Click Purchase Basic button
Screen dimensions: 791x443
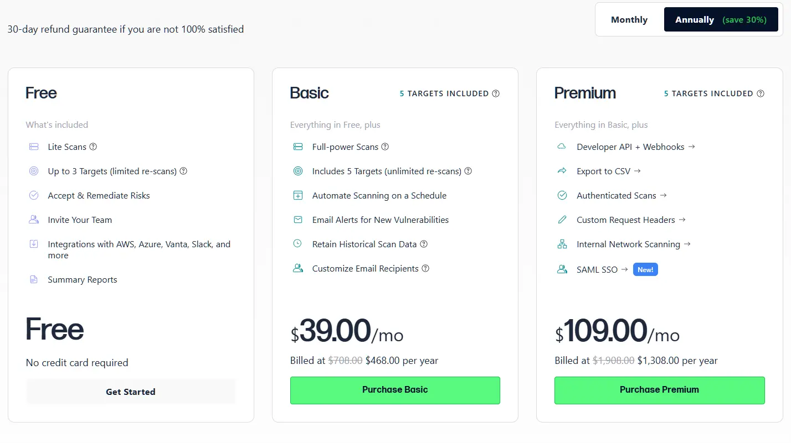tap(395, 390)
